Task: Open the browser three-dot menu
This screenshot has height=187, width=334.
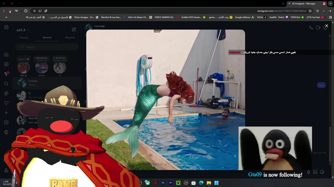Action: click(x=4, y=11)
